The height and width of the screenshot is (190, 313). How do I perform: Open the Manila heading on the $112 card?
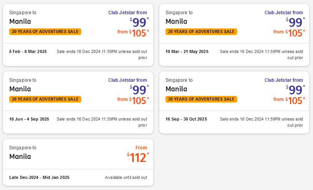pos(20,157)
